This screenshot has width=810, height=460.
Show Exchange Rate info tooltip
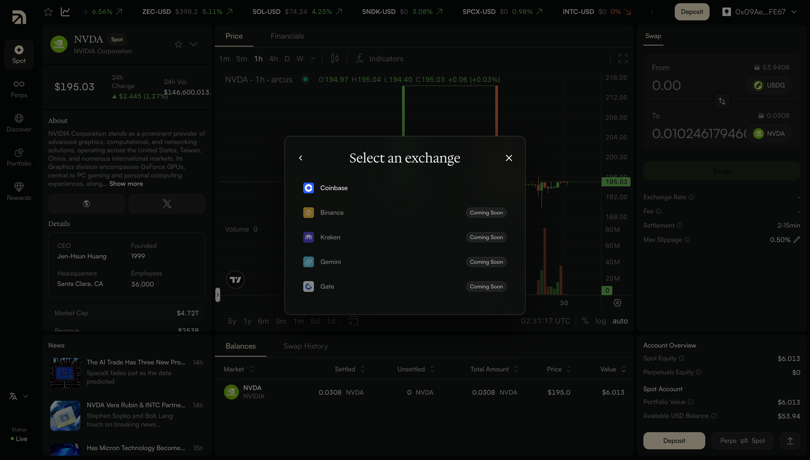coord(691,197)
